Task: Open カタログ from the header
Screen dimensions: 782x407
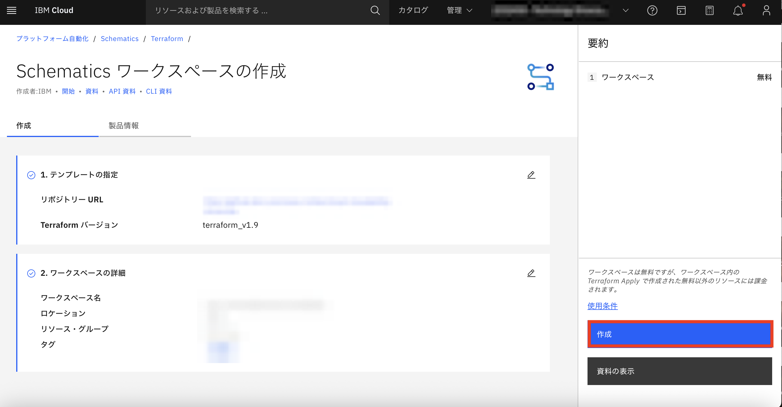Action: coord(413,10)
